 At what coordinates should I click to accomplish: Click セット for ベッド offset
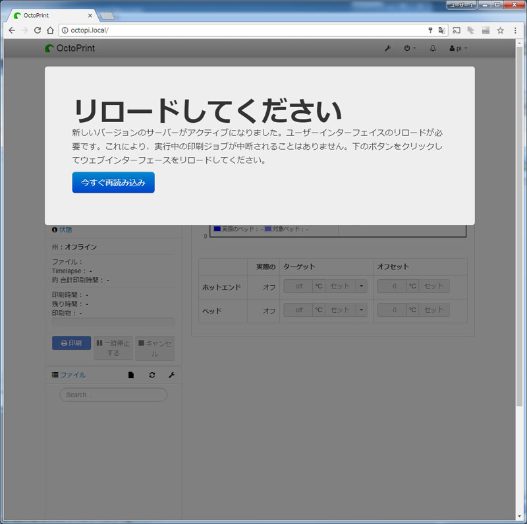[x=434, y=310]
